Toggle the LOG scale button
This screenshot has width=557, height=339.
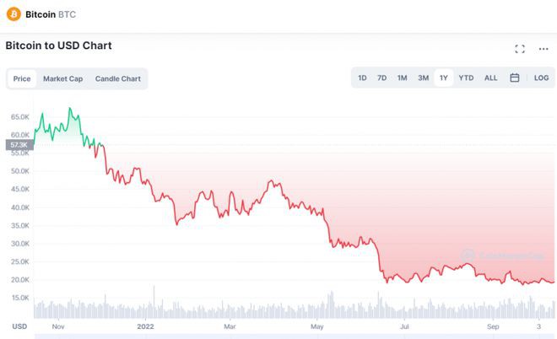pos(541,78)
